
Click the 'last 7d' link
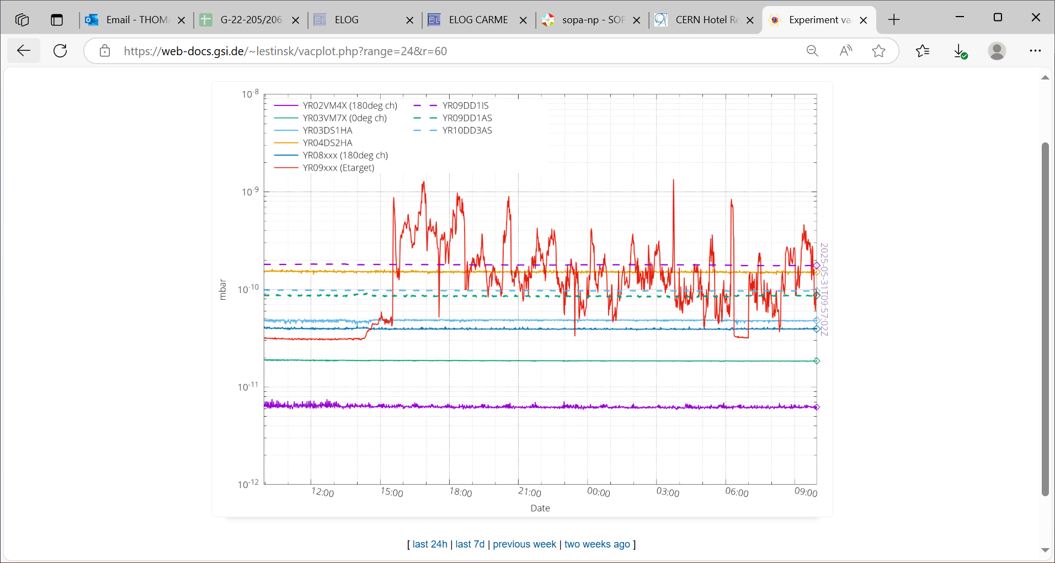tap(470, 544)
